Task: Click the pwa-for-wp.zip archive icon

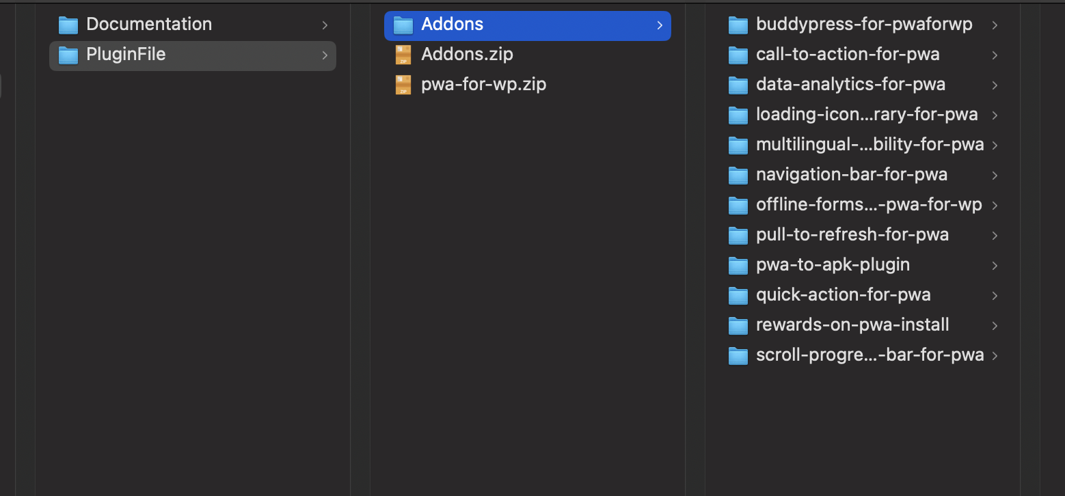Action: pos(403,84)
